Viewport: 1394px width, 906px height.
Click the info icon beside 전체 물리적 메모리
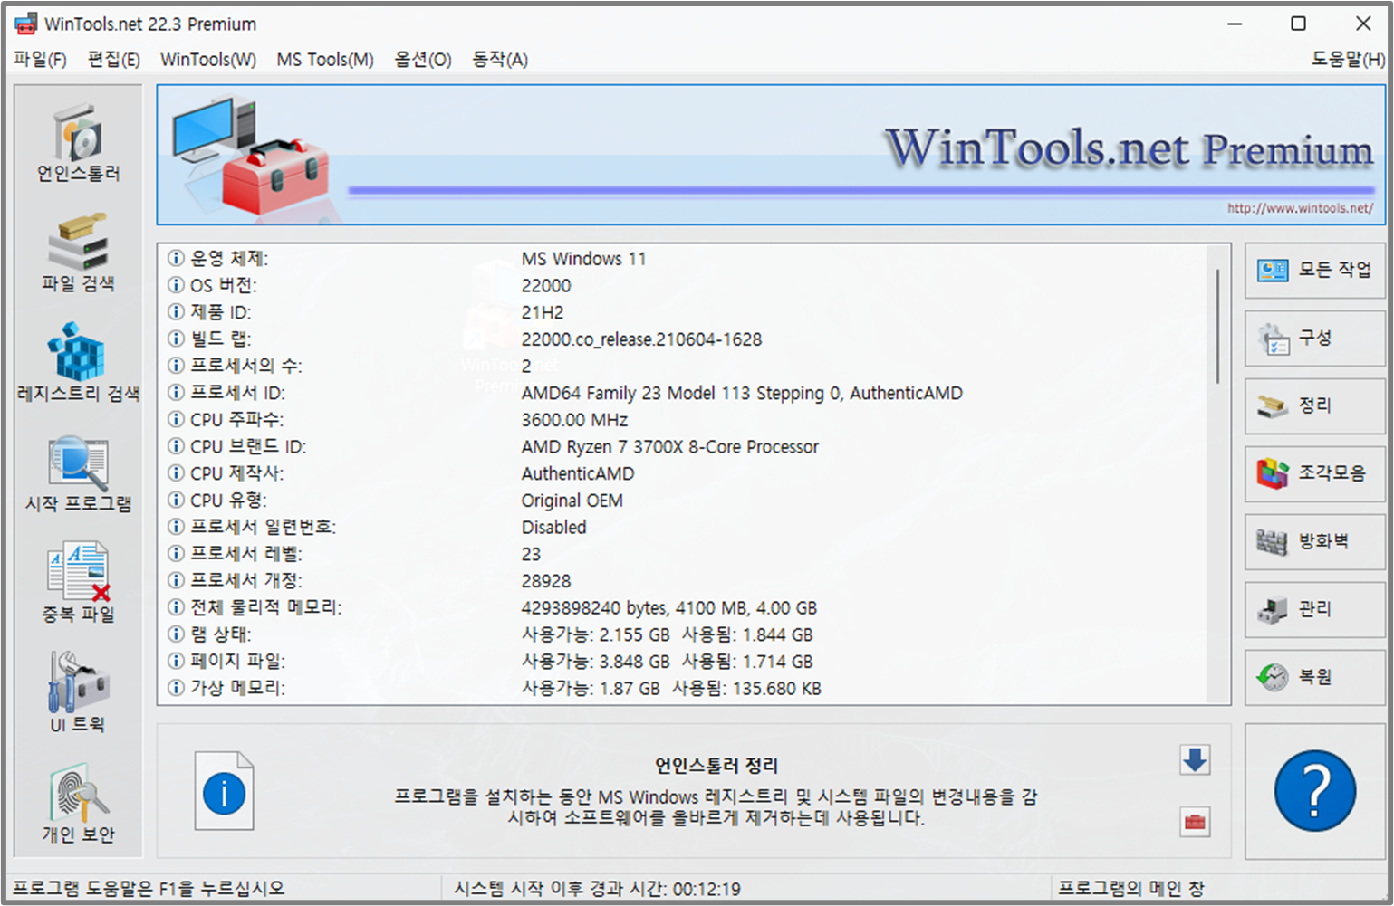point(177,608)
